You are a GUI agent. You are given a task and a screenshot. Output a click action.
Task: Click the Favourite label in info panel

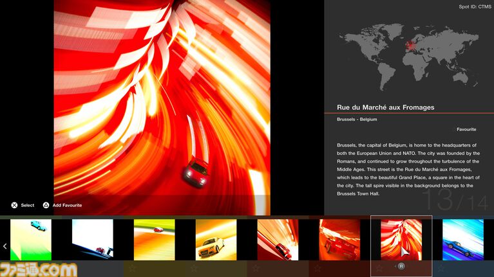466,129
